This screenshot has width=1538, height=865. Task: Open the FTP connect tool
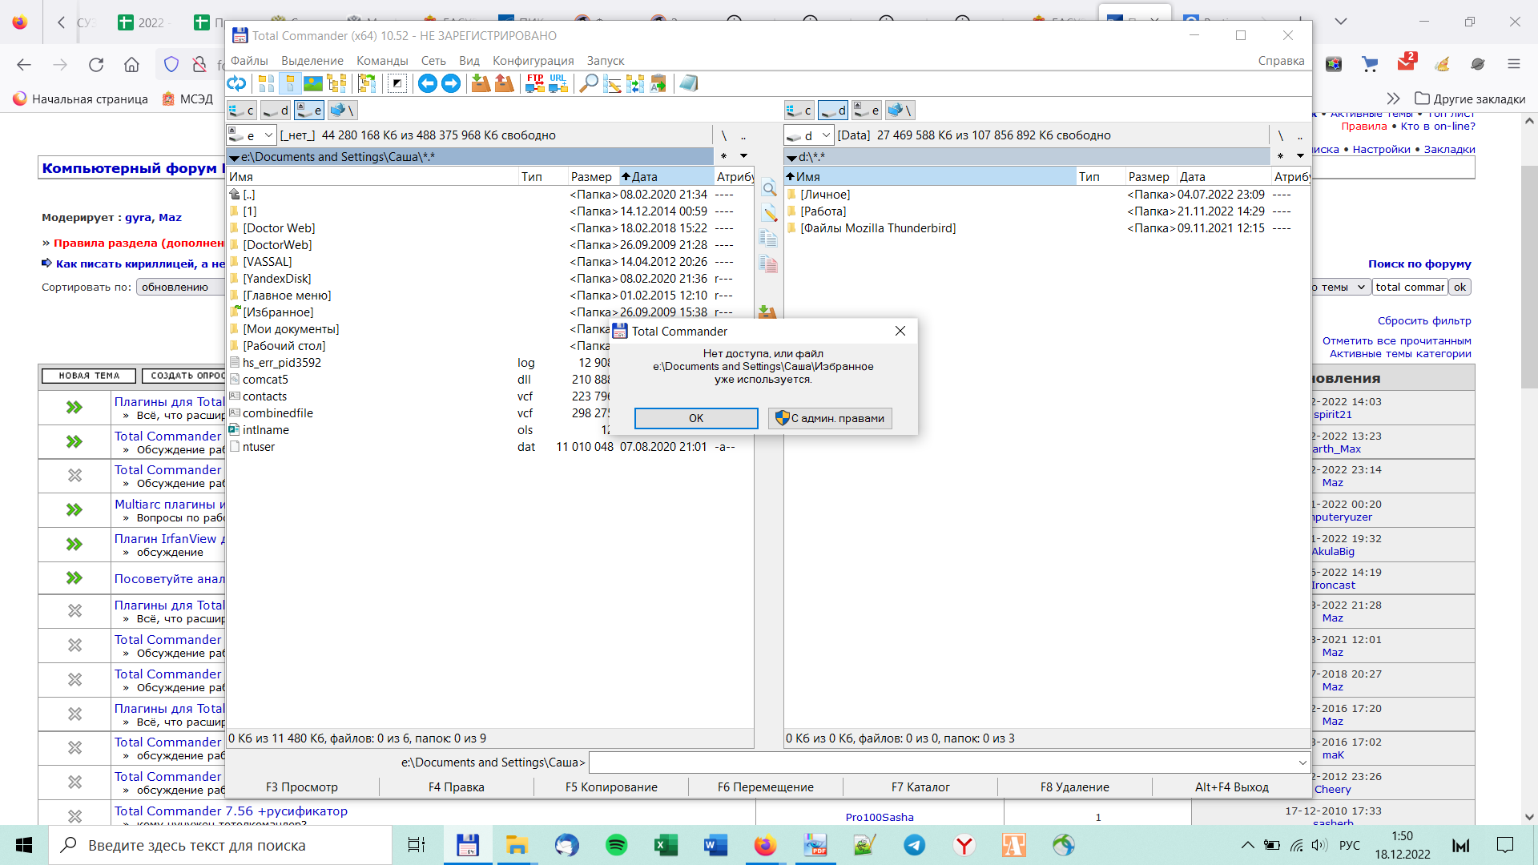[x=535, y=83]
